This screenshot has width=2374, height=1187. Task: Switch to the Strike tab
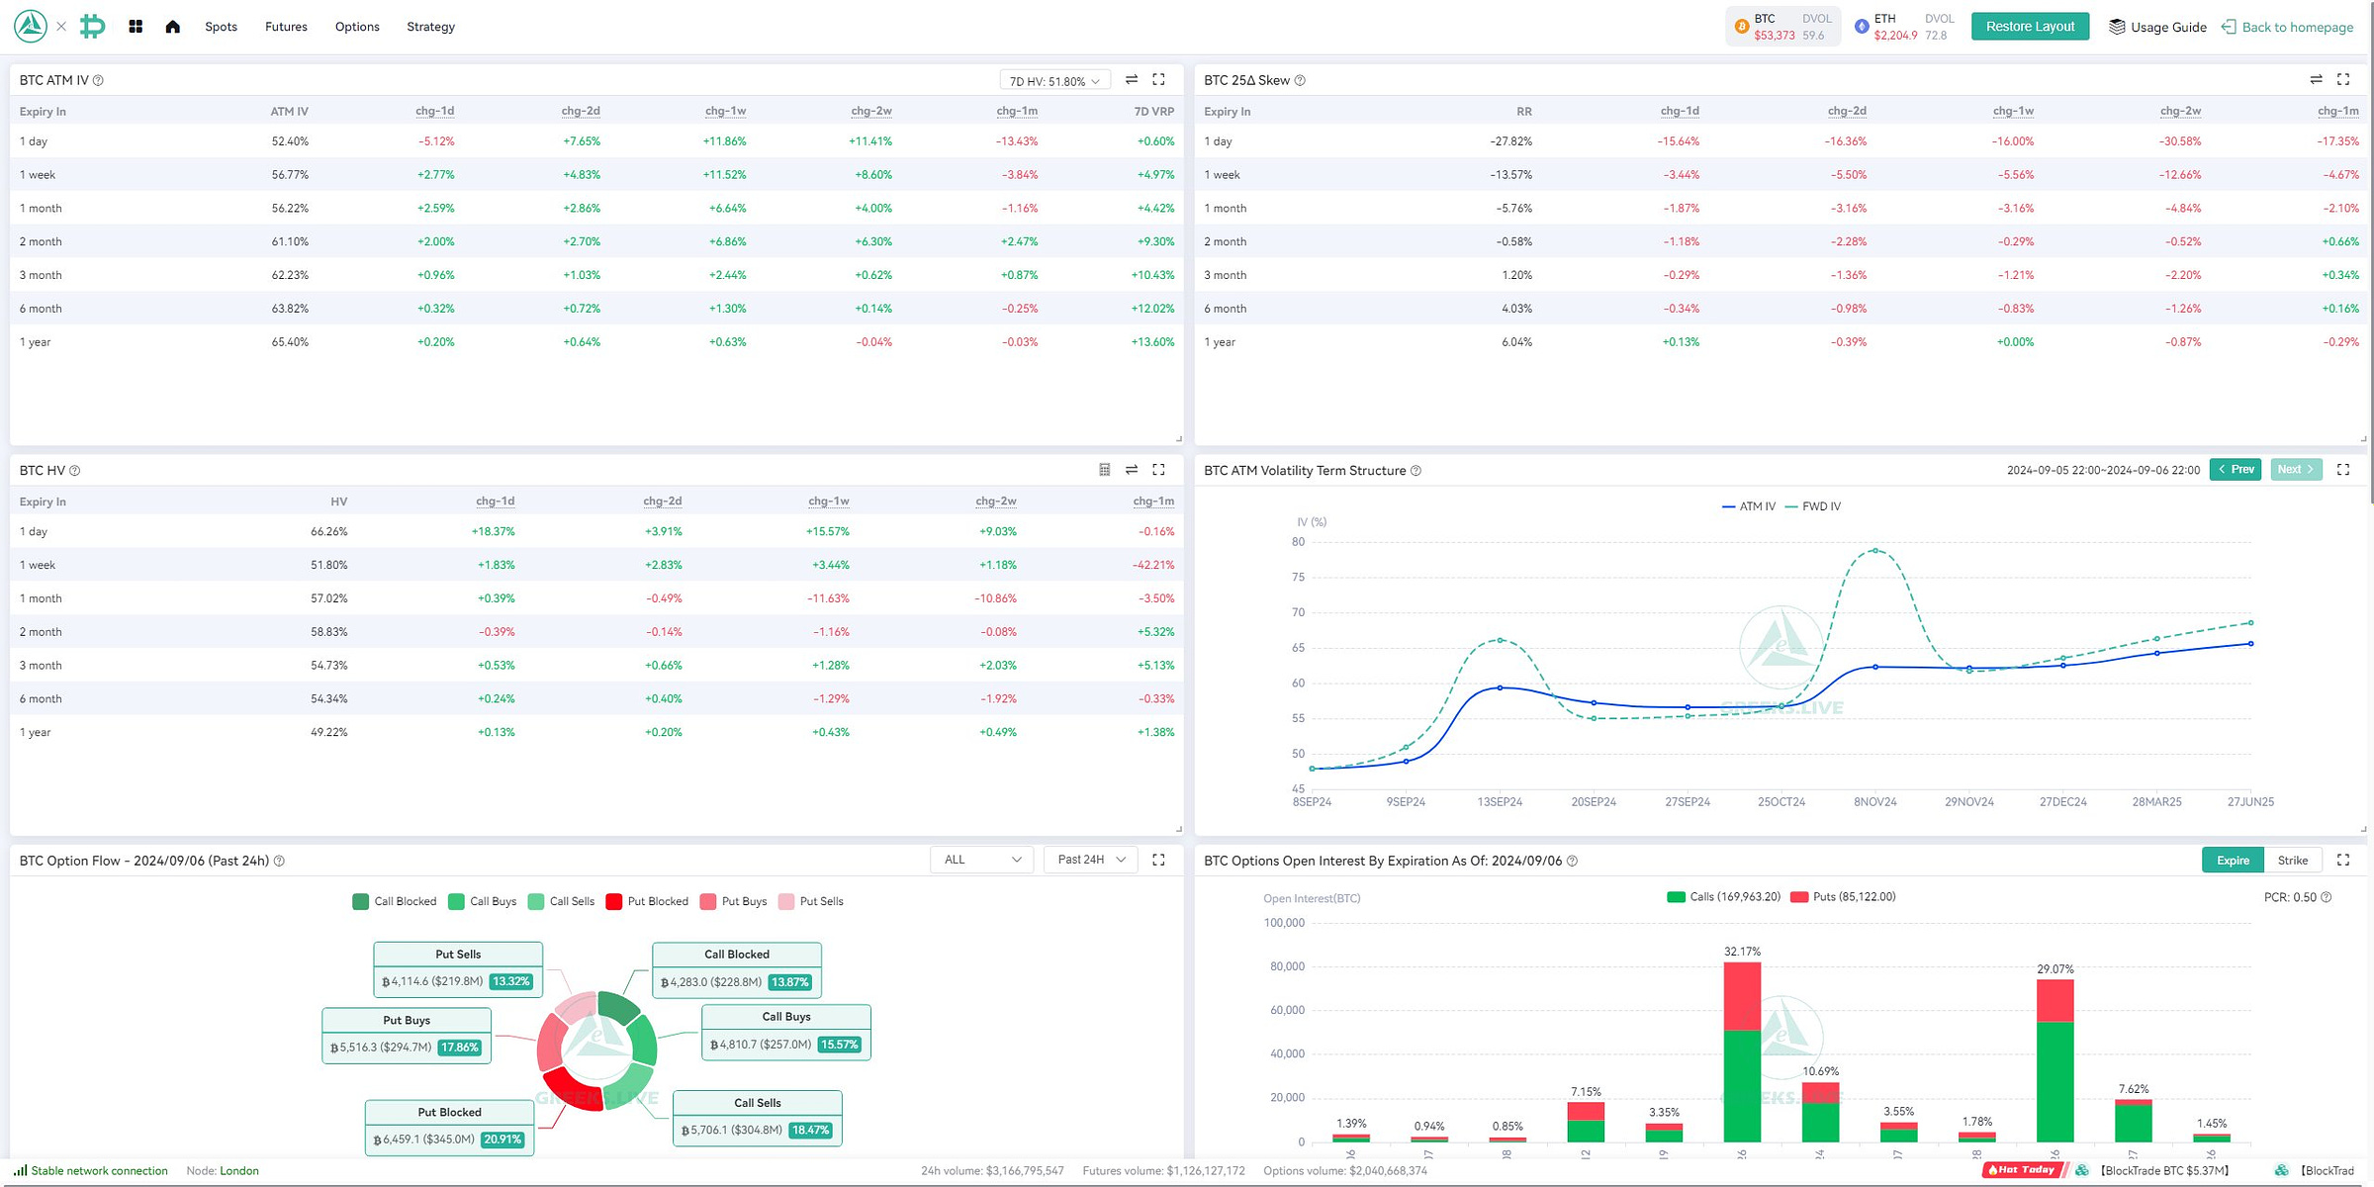2292,860
